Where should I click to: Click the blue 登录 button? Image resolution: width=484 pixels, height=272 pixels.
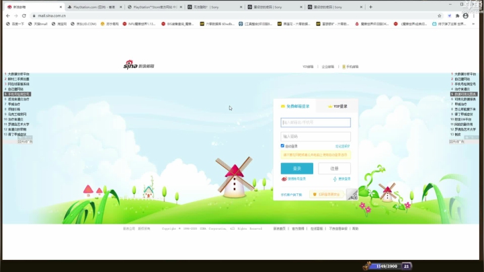pyautogui.click(x=297, y=168)
